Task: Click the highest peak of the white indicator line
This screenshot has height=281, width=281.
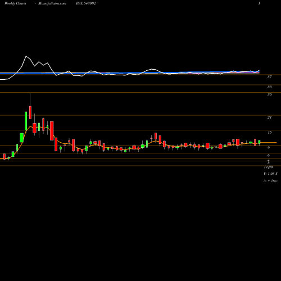Action: 26,56
